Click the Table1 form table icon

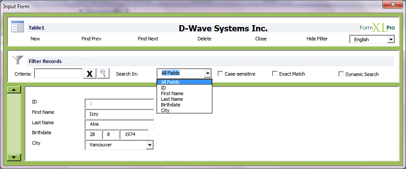click(17, 27)
